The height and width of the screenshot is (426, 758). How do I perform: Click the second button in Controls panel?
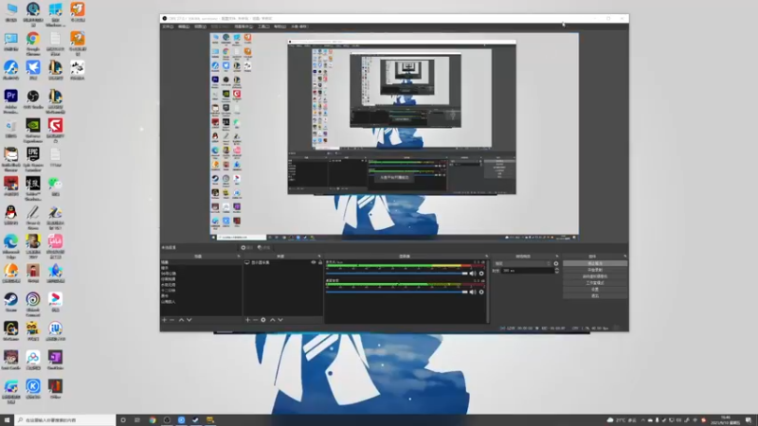[x=595, y=270]
